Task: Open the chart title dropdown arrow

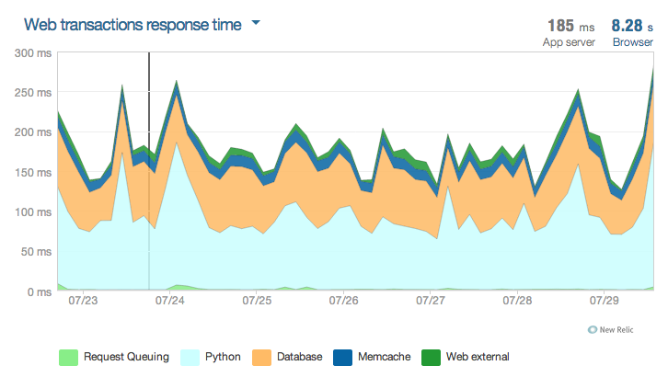Action: point(256,23)
